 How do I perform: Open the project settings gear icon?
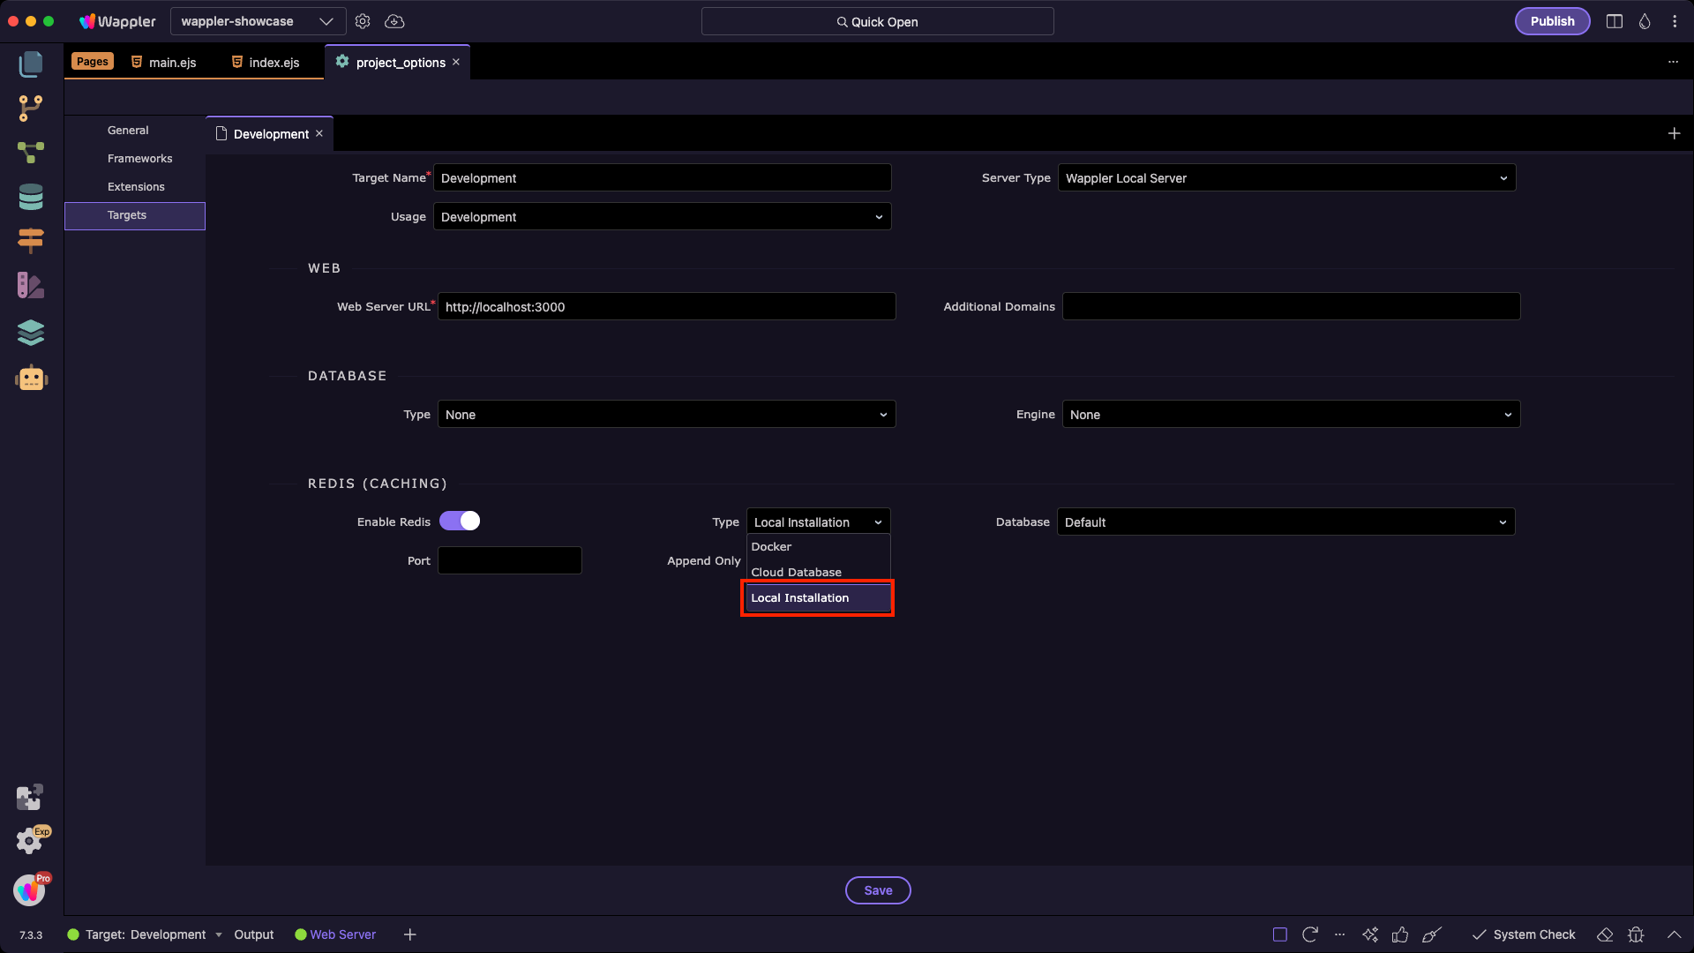[363, 21]
